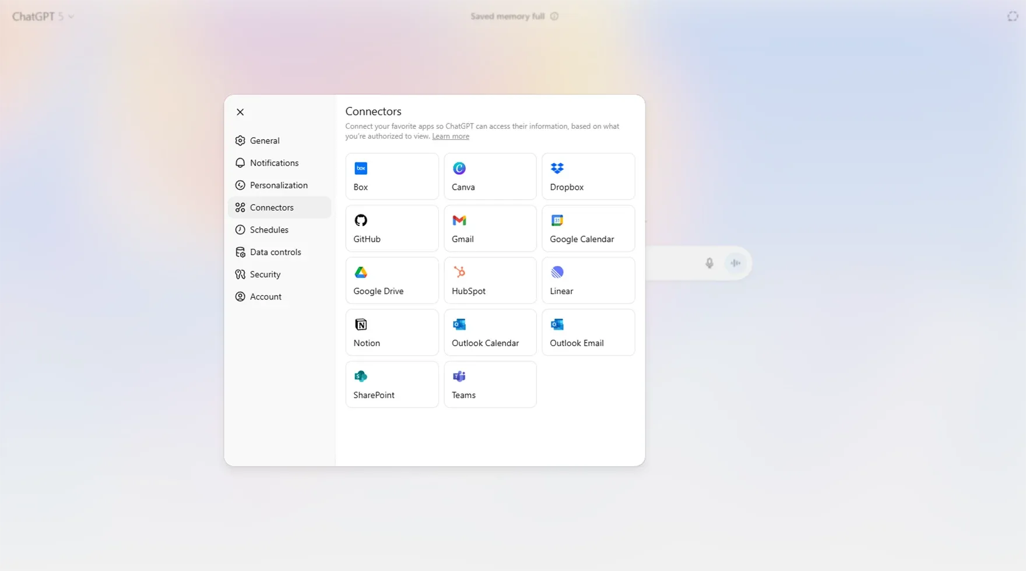The height and width of the screenshot is (571, 1026).
Task: Click the microphone dictation icon
Action: click(x=709, y=263)
